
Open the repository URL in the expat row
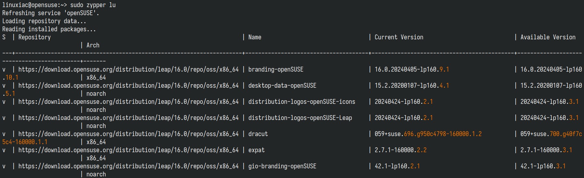128,150
